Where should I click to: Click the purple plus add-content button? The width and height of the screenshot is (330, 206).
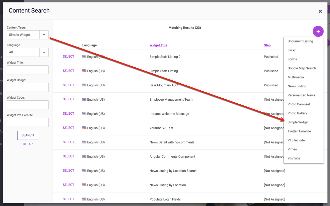tap(318, 32)
